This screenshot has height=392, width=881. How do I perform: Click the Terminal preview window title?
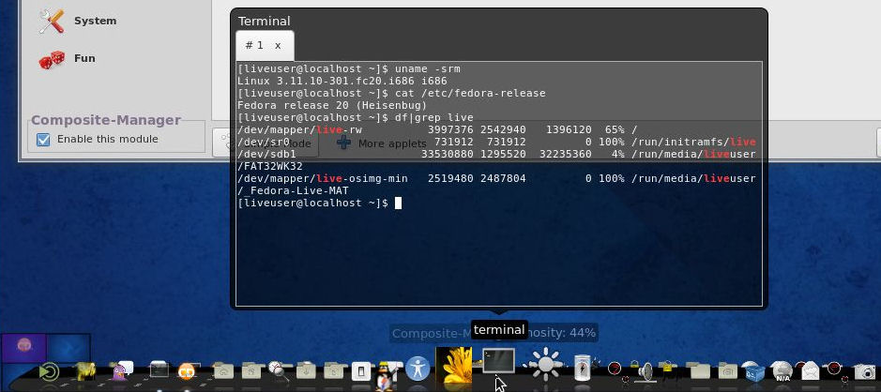coord(264,22)
